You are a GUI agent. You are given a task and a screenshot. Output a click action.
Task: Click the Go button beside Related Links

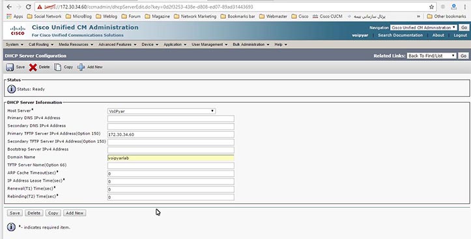pos(463,56)
